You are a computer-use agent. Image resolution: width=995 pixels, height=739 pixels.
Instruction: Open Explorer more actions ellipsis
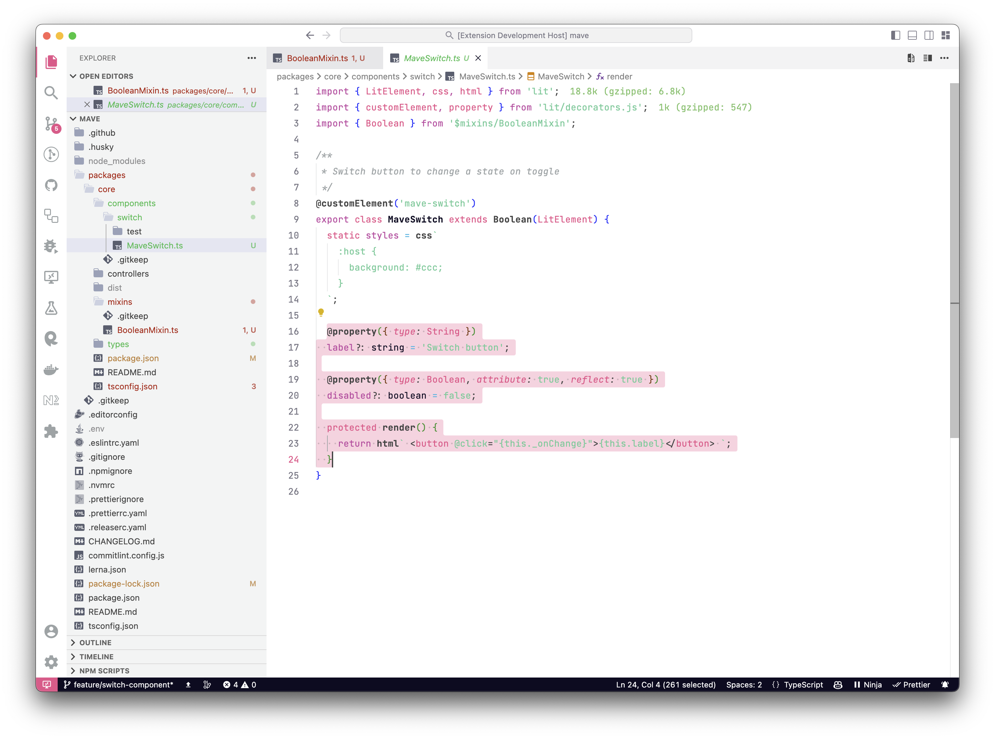252,58
